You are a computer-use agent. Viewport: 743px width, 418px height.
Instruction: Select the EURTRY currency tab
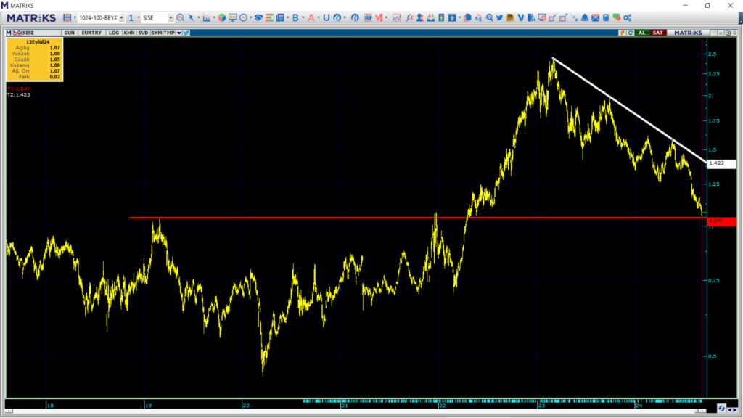(92, 33)
